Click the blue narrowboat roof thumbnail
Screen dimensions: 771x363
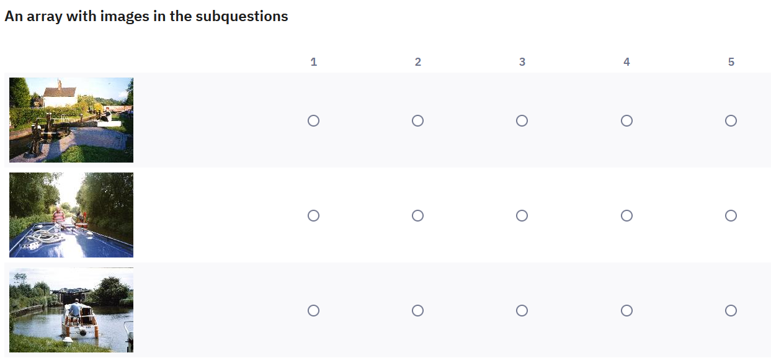(x=71, y=215)
